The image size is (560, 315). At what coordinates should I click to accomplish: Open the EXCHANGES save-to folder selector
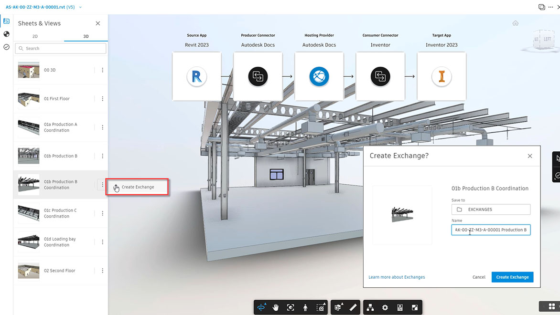pos(491,210)
